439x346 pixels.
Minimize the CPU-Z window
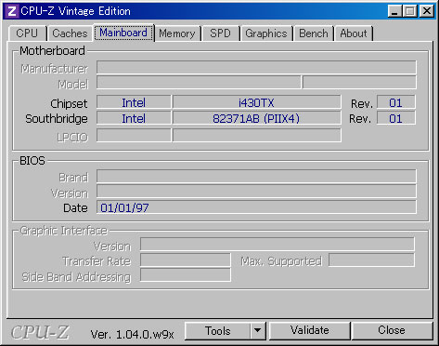[394, 11]
